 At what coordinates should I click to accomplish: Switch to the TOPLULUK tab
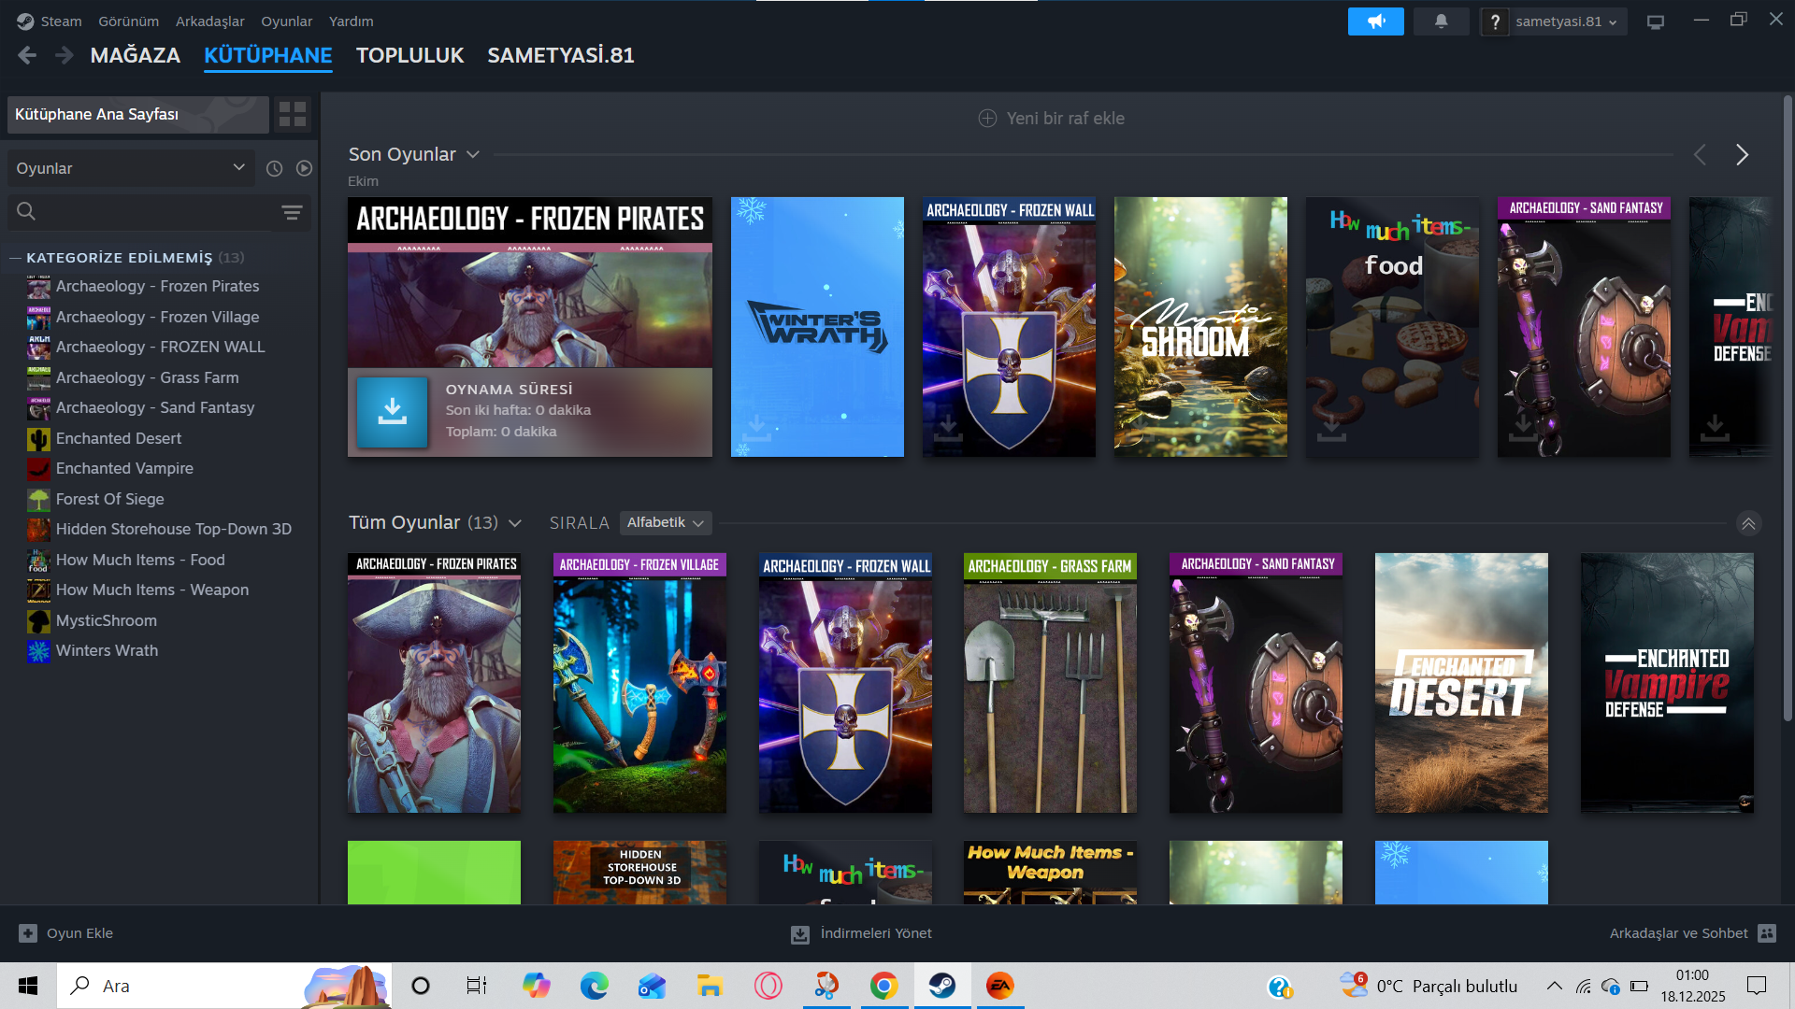(410, 56)
